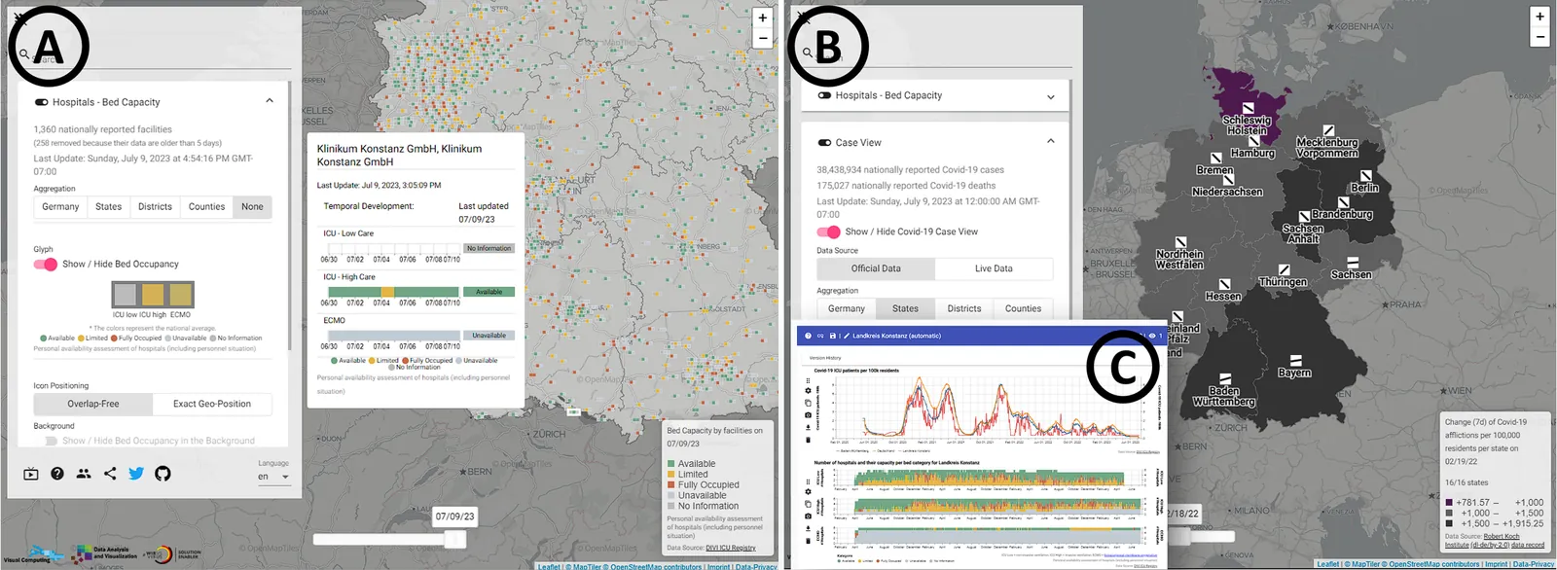Toggle the Case View header switch

click(x=825, y=142)
